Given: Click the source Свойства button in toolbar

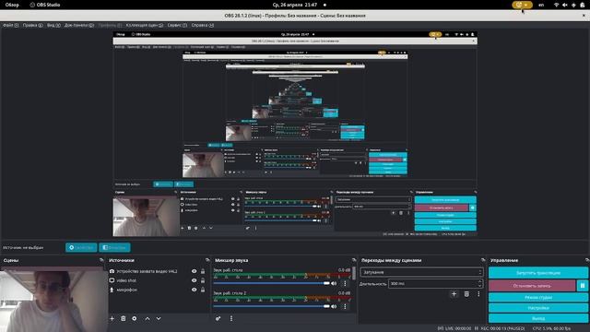Looking at the screenshot, I should click(81, 247).
